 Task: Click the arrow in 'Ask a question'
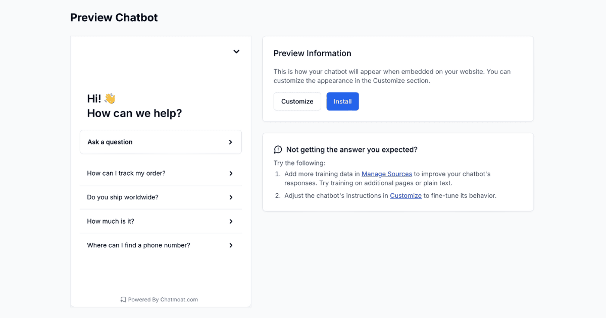coord(230,142)
